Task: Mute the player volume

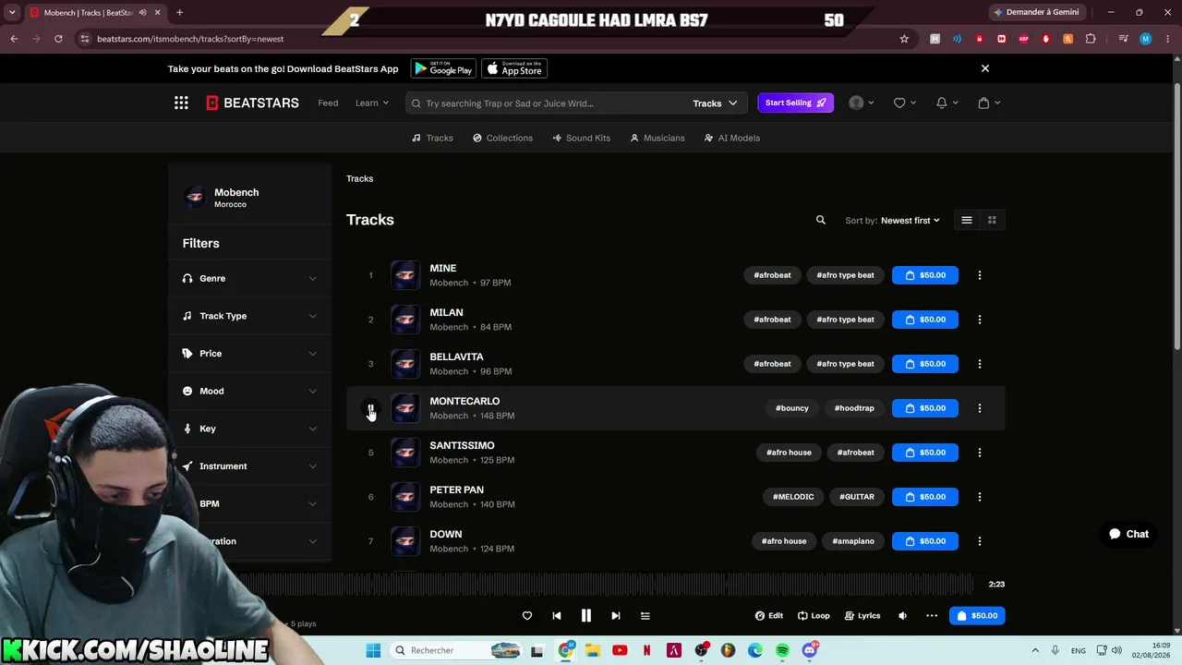Action: tap(902, 616)
